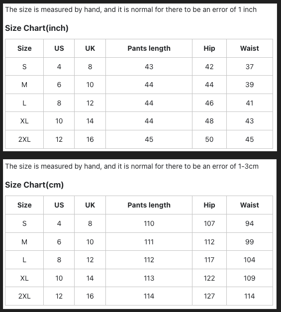Click waist value 104 for size L
This screenshot has width=281, height=312.
click(249, 260)
